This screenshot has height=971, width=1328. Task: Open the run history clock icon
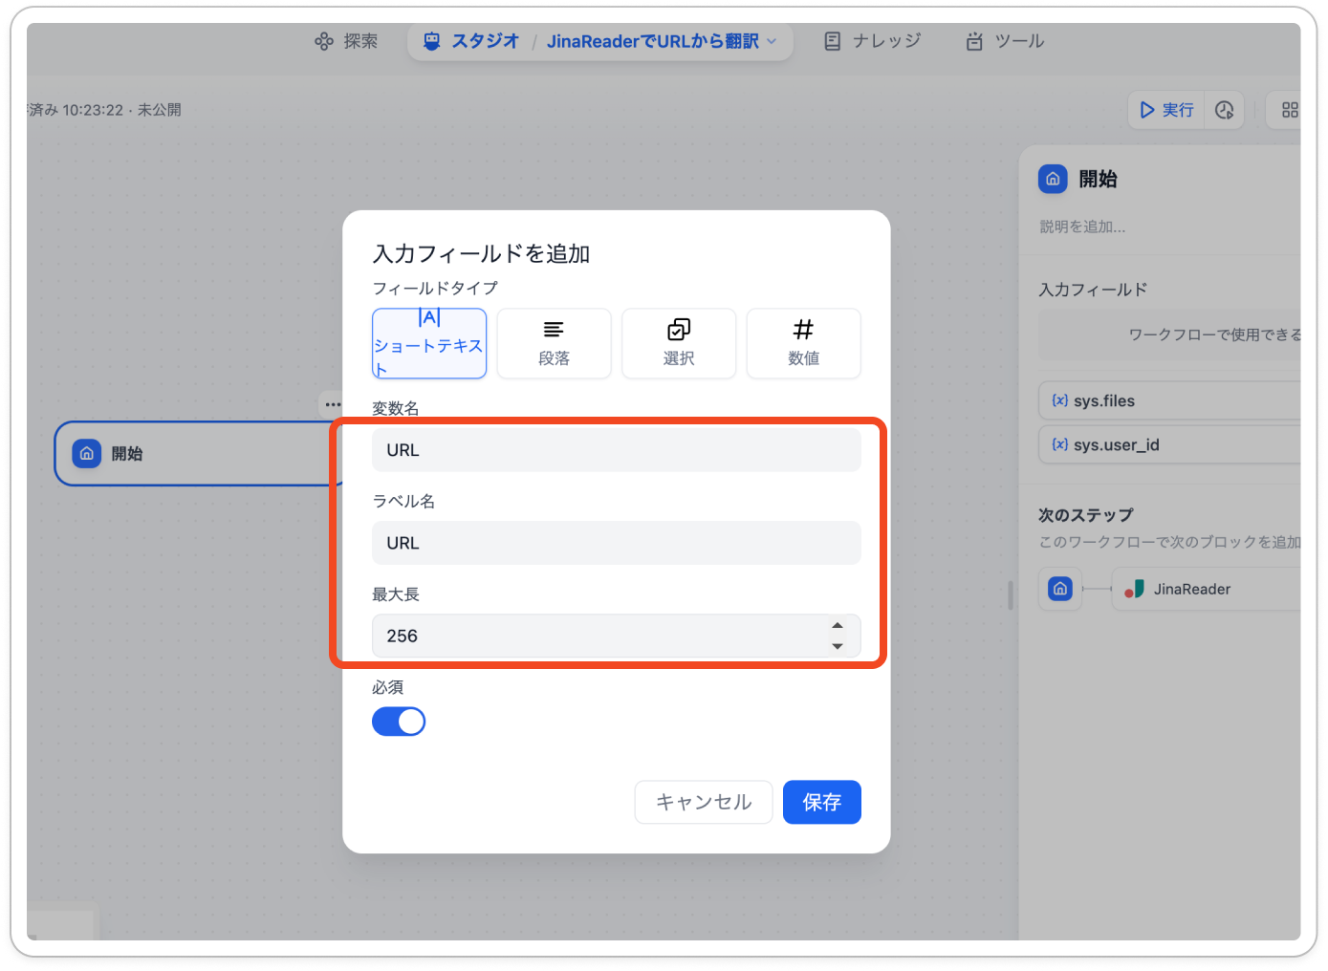pos(1225,110)
